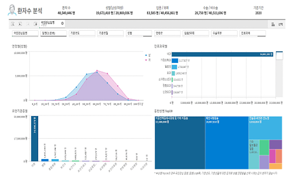Open the 성별 filter list
Screen dimensions: 295x179
[x=139, y=33]
